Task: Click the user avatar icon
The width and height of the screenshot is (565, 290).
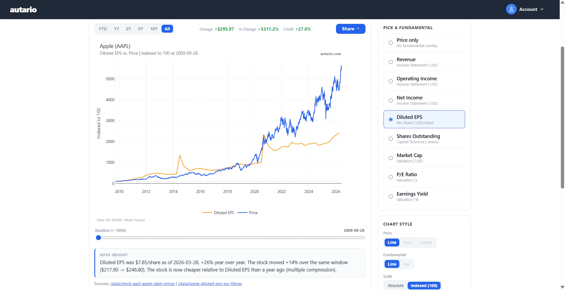Action: coord(511,9)
